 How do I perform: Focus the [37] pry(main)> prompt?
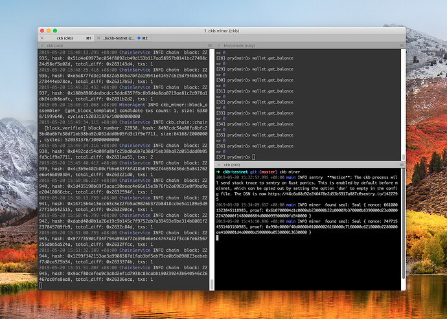click(235, 157)
